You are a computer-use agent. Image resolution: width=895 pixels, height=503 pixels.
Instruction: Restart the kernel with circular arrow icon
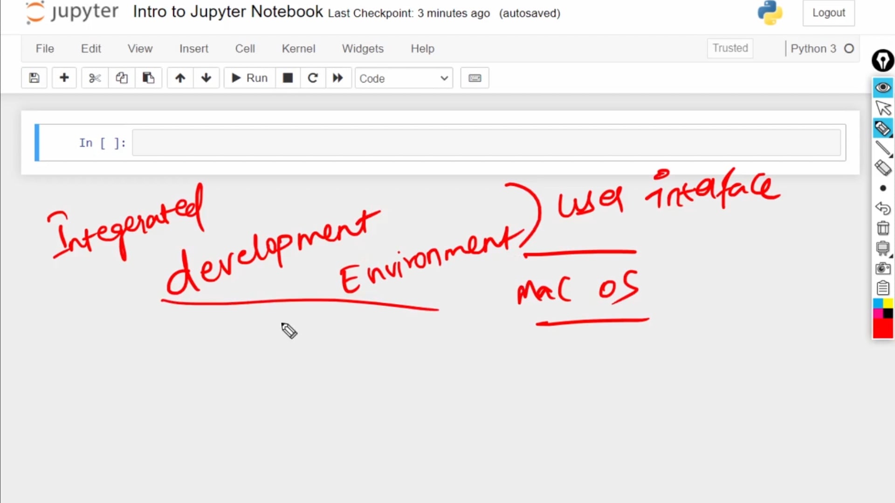tap(313, 78)
